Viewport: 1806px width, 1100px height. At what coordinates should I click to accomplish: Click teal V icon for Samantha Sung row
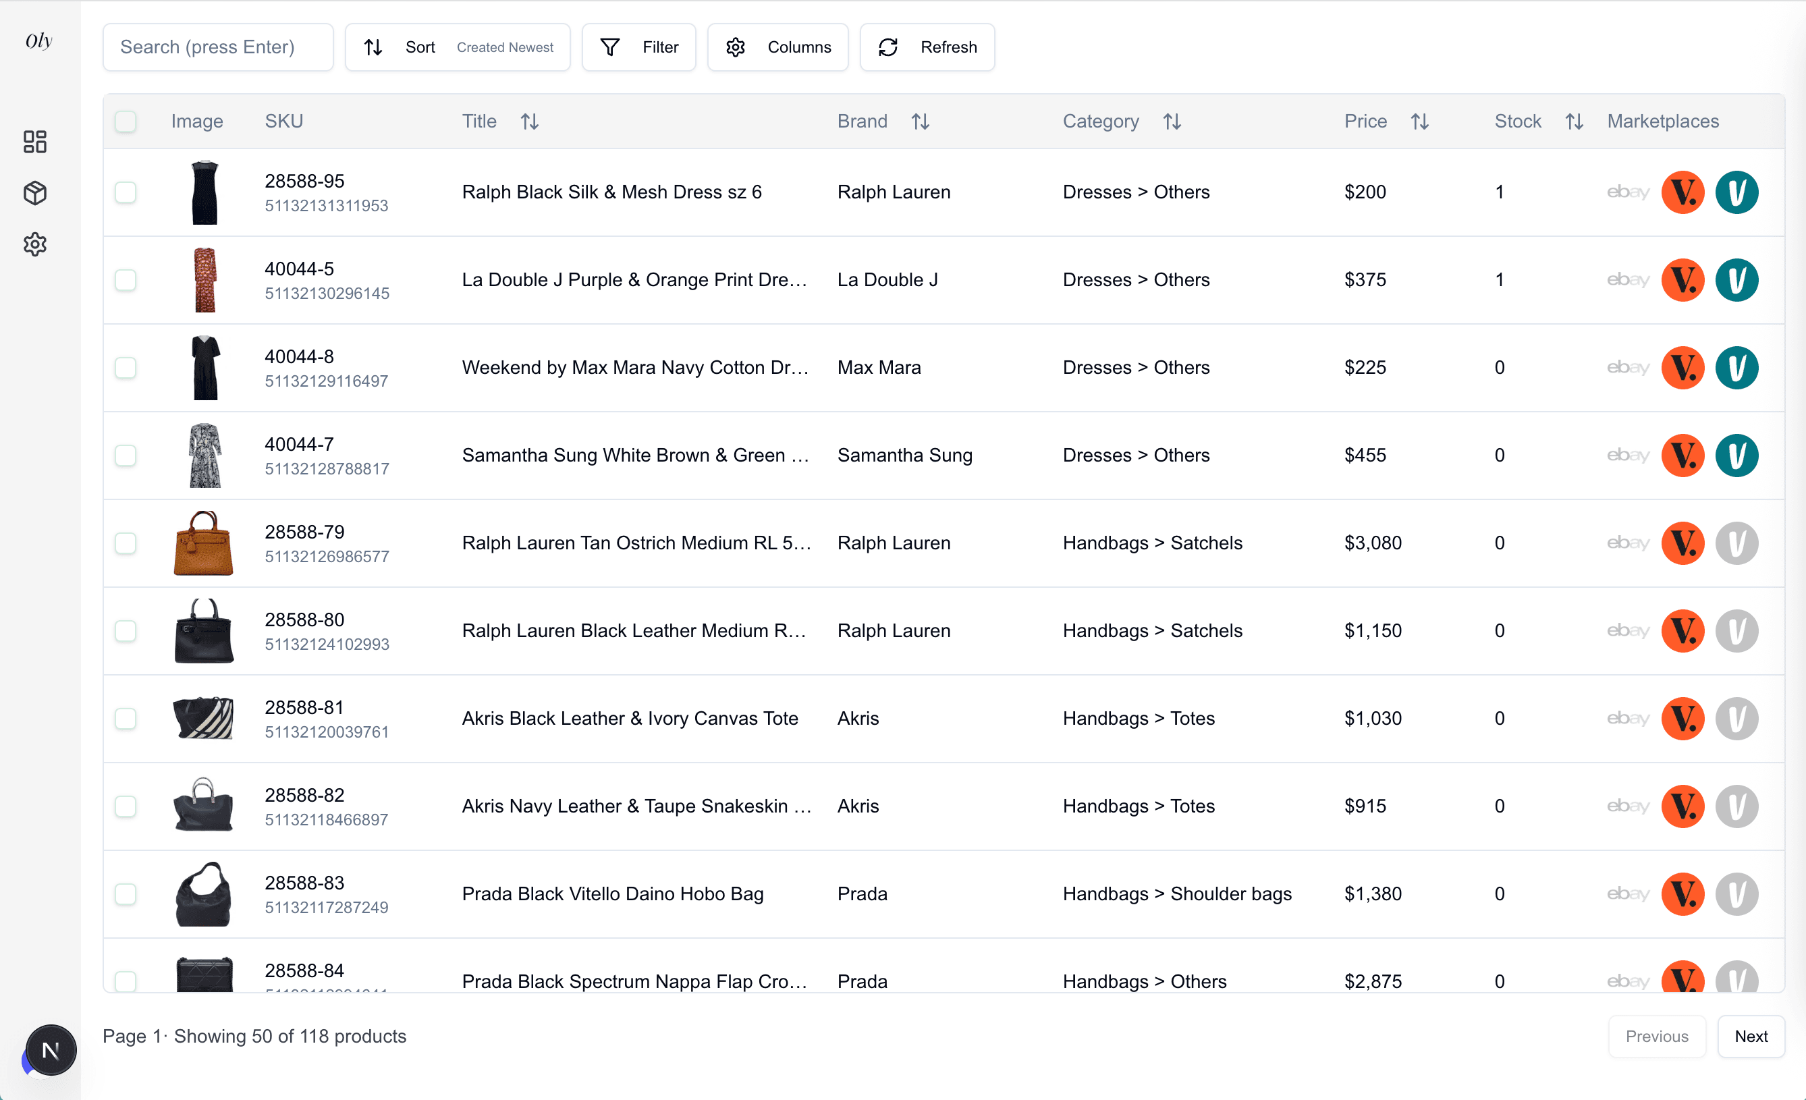[x=1736, y=455]
